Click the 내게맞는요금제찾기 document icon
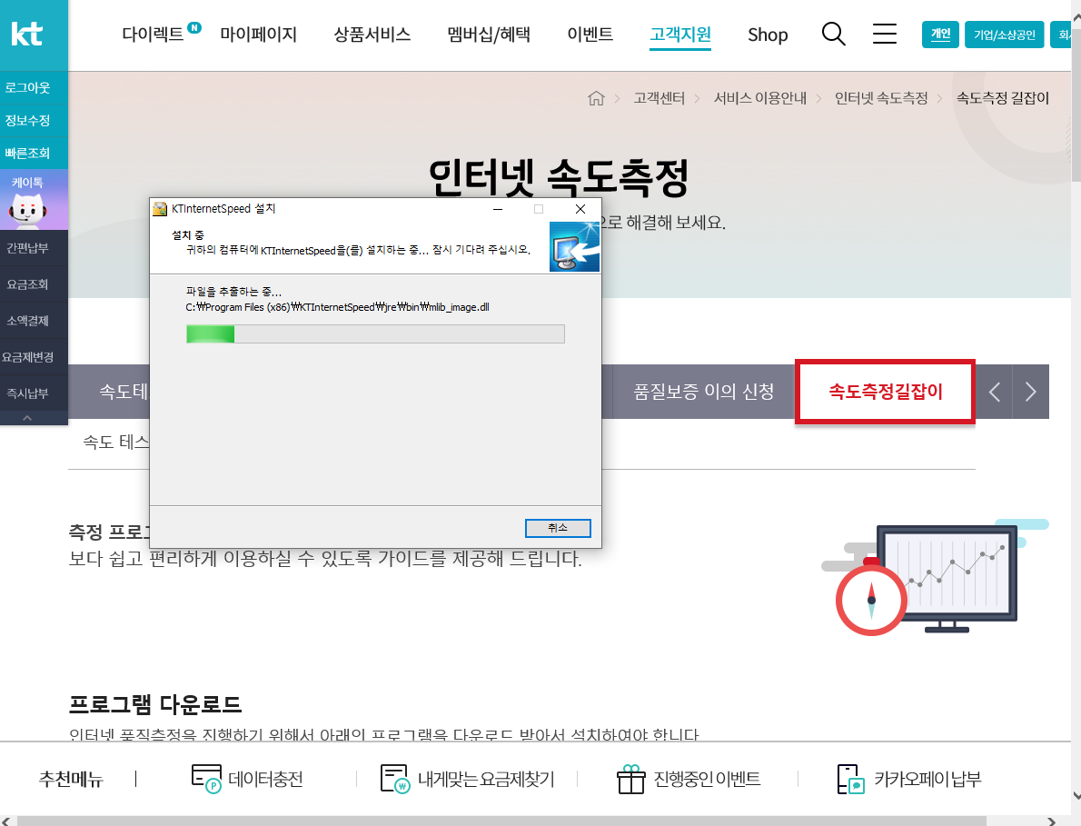1081x826 pixels. pyautogui.click(x=395, y=779)
